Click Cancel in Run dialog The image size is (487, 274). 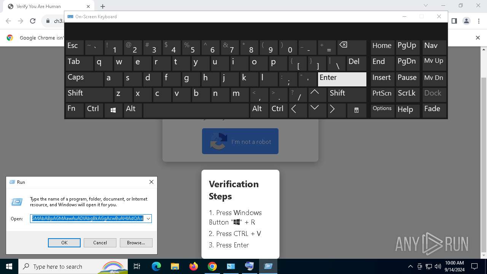pyautogui.click(x=100, y=243)
